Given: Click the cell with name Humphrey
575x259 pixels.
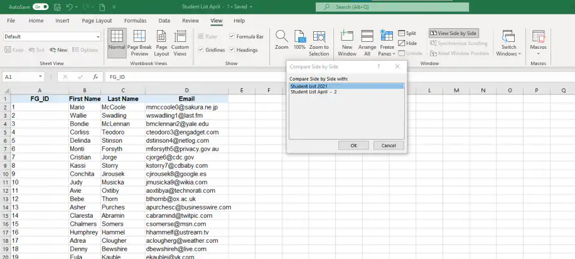Looking at the screenshot, I should tap(85, 232).
